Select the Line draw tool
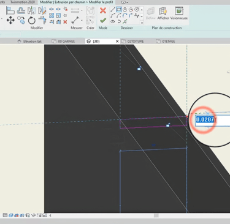This screenshot has width=230, height=224. point(113,9)
